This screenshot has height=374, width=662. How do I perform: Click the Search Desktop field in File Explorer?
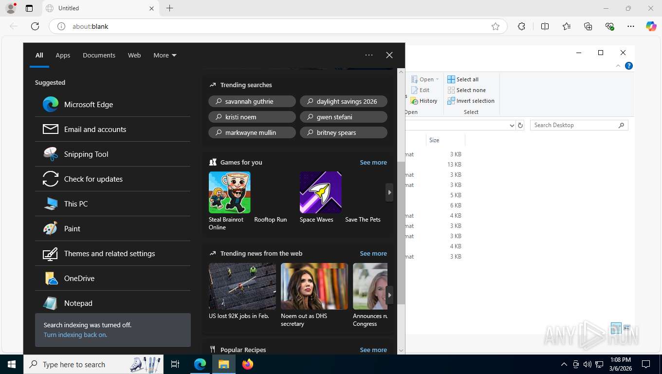coord(579,125)
